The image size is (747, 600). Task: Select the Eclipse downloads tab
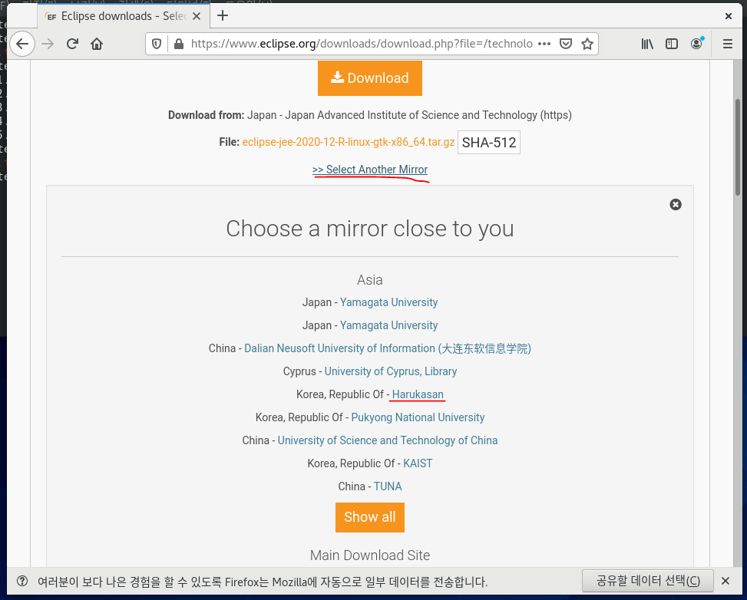(x=124, y=16)
